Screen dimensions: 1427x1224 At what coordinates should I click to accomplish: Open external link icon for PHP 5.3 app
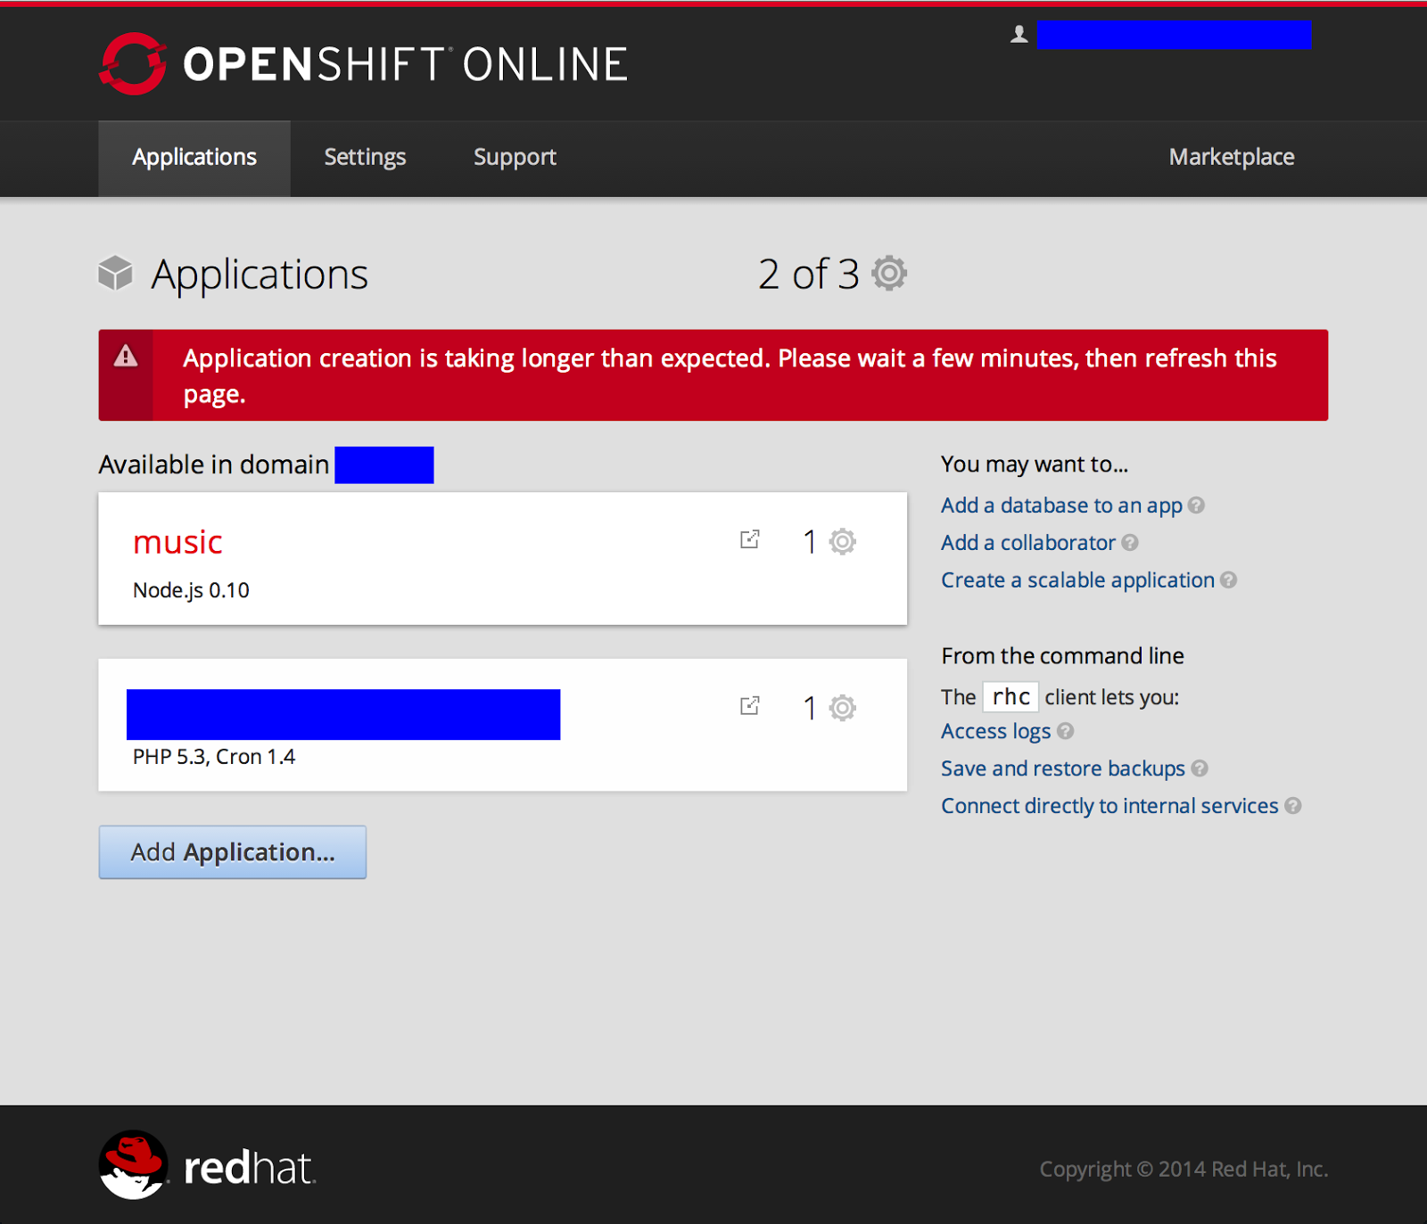(750, 706)
